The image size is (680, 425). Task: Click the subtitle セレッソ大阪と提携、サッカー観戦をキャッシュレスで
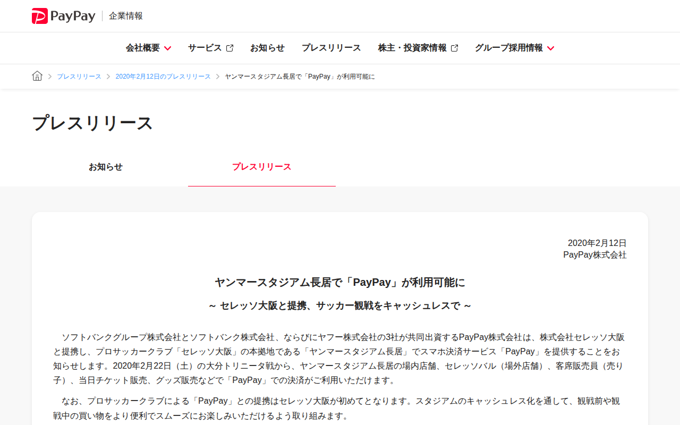[340, 306]
